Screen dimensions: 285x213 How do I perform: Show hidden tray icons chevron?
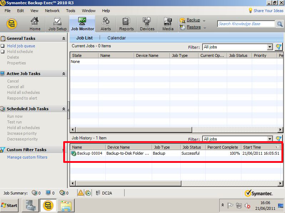222,205
